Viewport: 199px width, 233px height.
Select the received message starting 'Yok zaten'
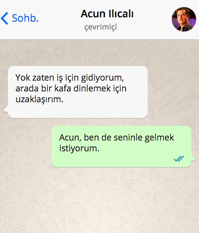coord(78,92)
